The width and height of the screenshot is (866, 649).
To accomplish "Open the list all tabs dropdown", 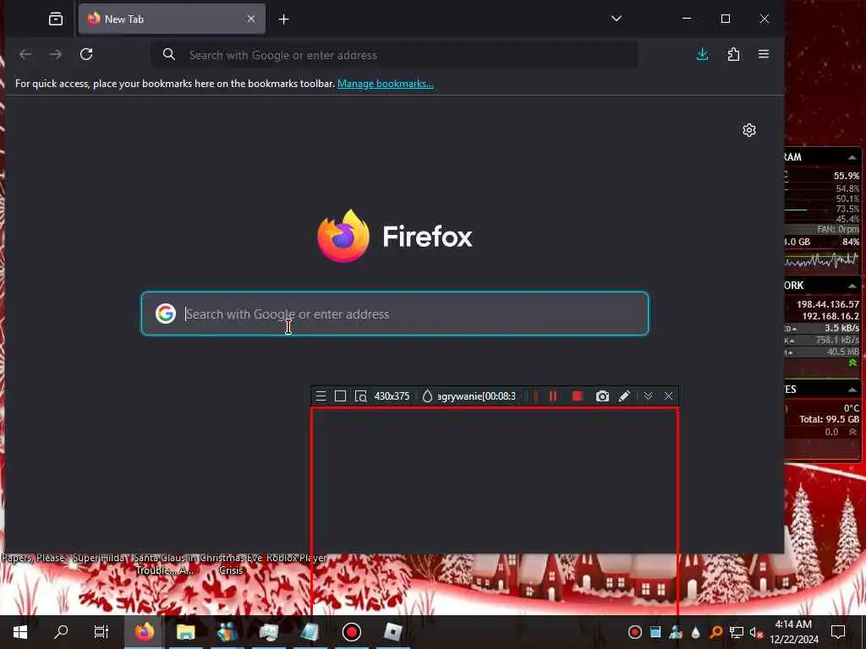I will 617,19.
